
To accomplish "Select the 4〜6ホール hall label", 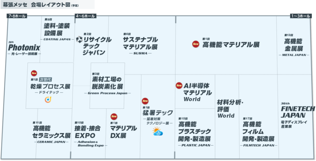I will 85,16.
